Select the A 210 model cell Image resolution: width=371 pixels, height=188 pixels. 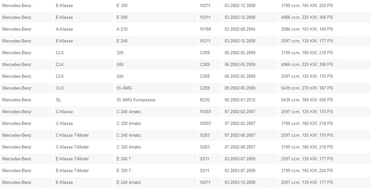(156, 29)
